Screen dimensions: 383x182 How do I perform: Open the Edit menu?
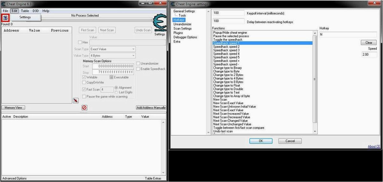(14, 11)
